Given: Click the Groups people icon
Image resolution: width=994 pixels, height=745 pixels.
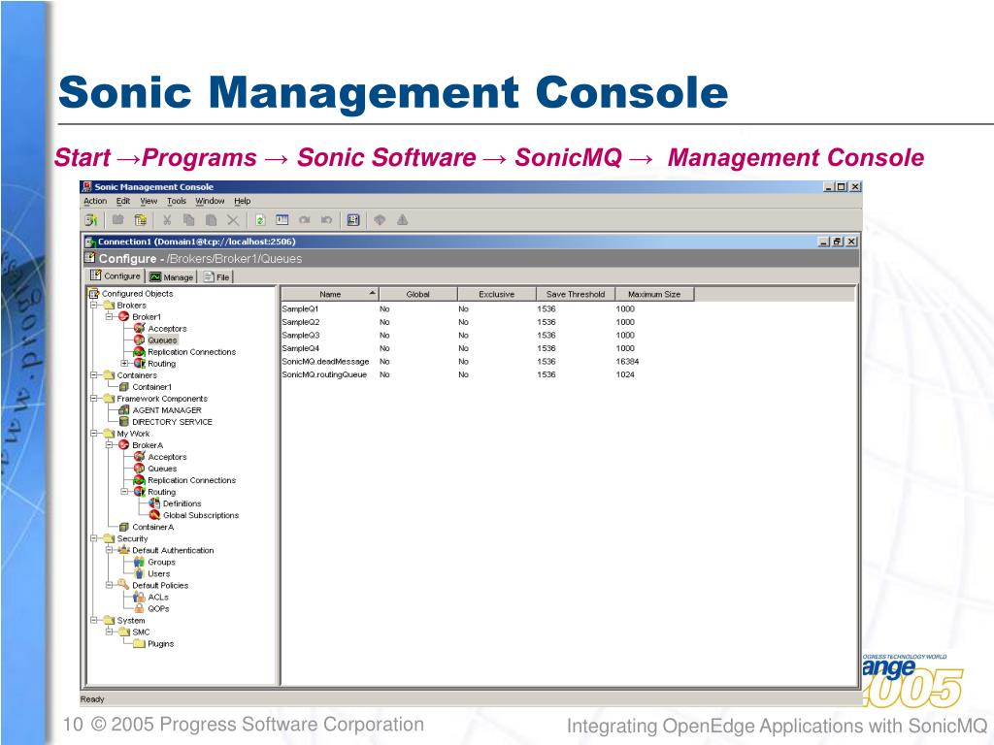Looking at the screenshot, I should point(140,562).
